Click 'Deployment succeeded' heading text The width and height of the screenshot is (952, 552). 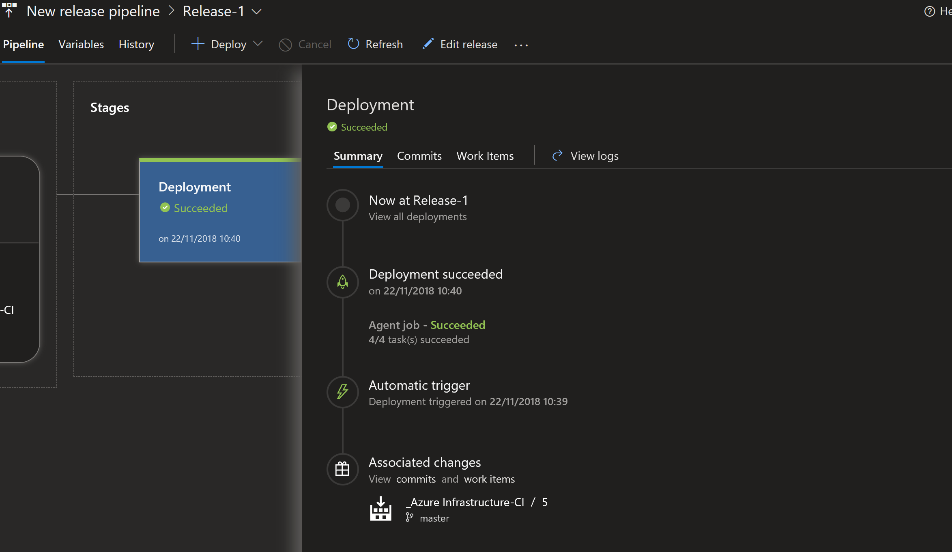[436, 274]
